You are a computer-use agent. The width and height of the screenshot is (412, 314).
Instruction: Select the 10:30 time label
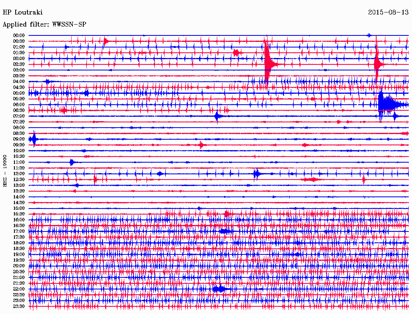pos(19,157)
